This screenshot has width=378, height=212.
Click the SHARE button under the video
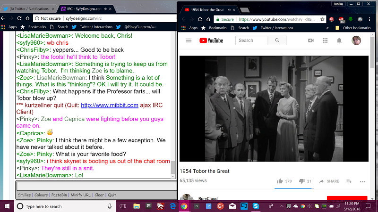[x=329, y=181]
